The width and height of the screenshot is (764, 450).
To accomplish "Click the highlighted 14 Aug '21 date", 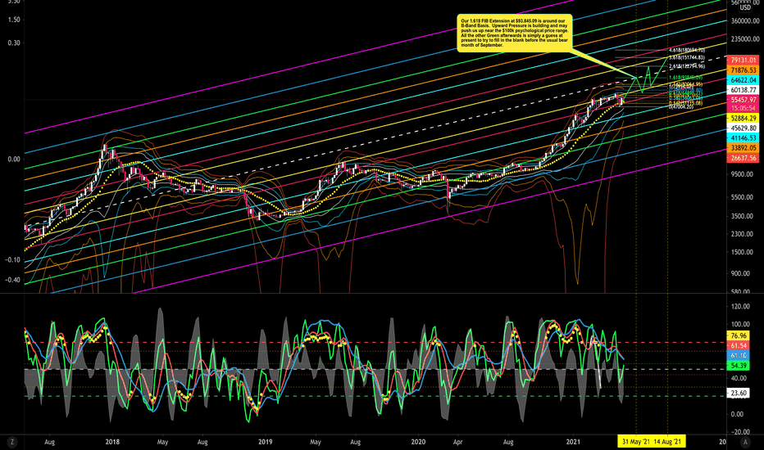I will [x=668, y=442].
